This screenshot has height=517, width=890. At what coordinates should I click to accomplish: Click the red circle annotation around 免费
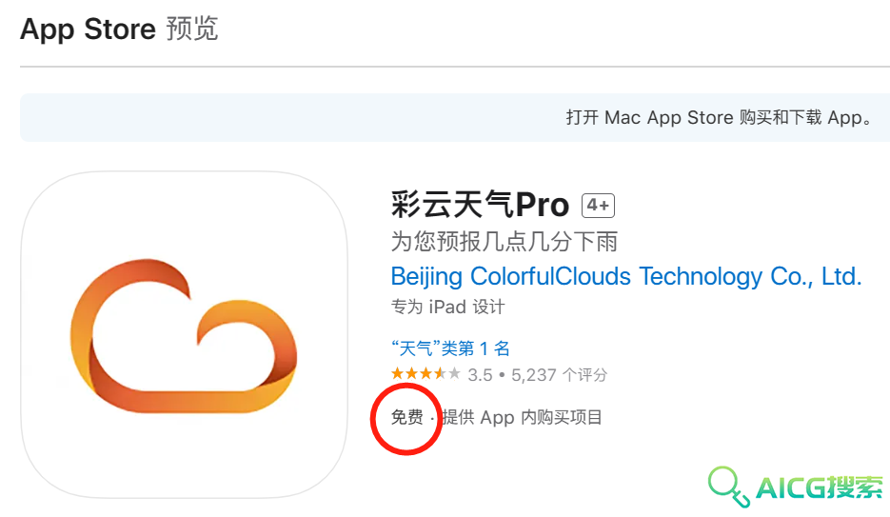pyautogui.click(x=406, y=419)
